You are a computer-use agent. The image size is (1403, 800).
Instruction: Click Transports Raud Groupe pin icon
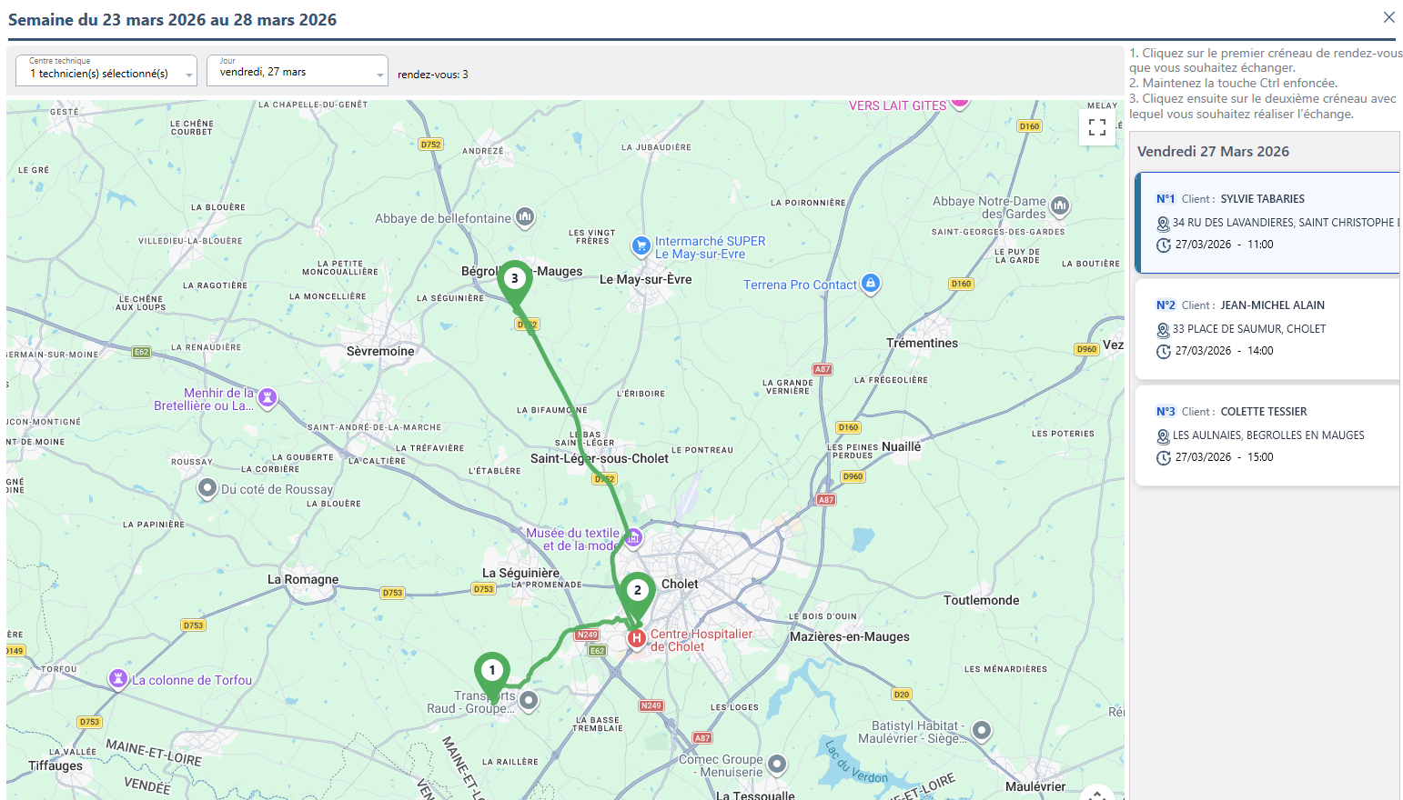click(529, 700)
